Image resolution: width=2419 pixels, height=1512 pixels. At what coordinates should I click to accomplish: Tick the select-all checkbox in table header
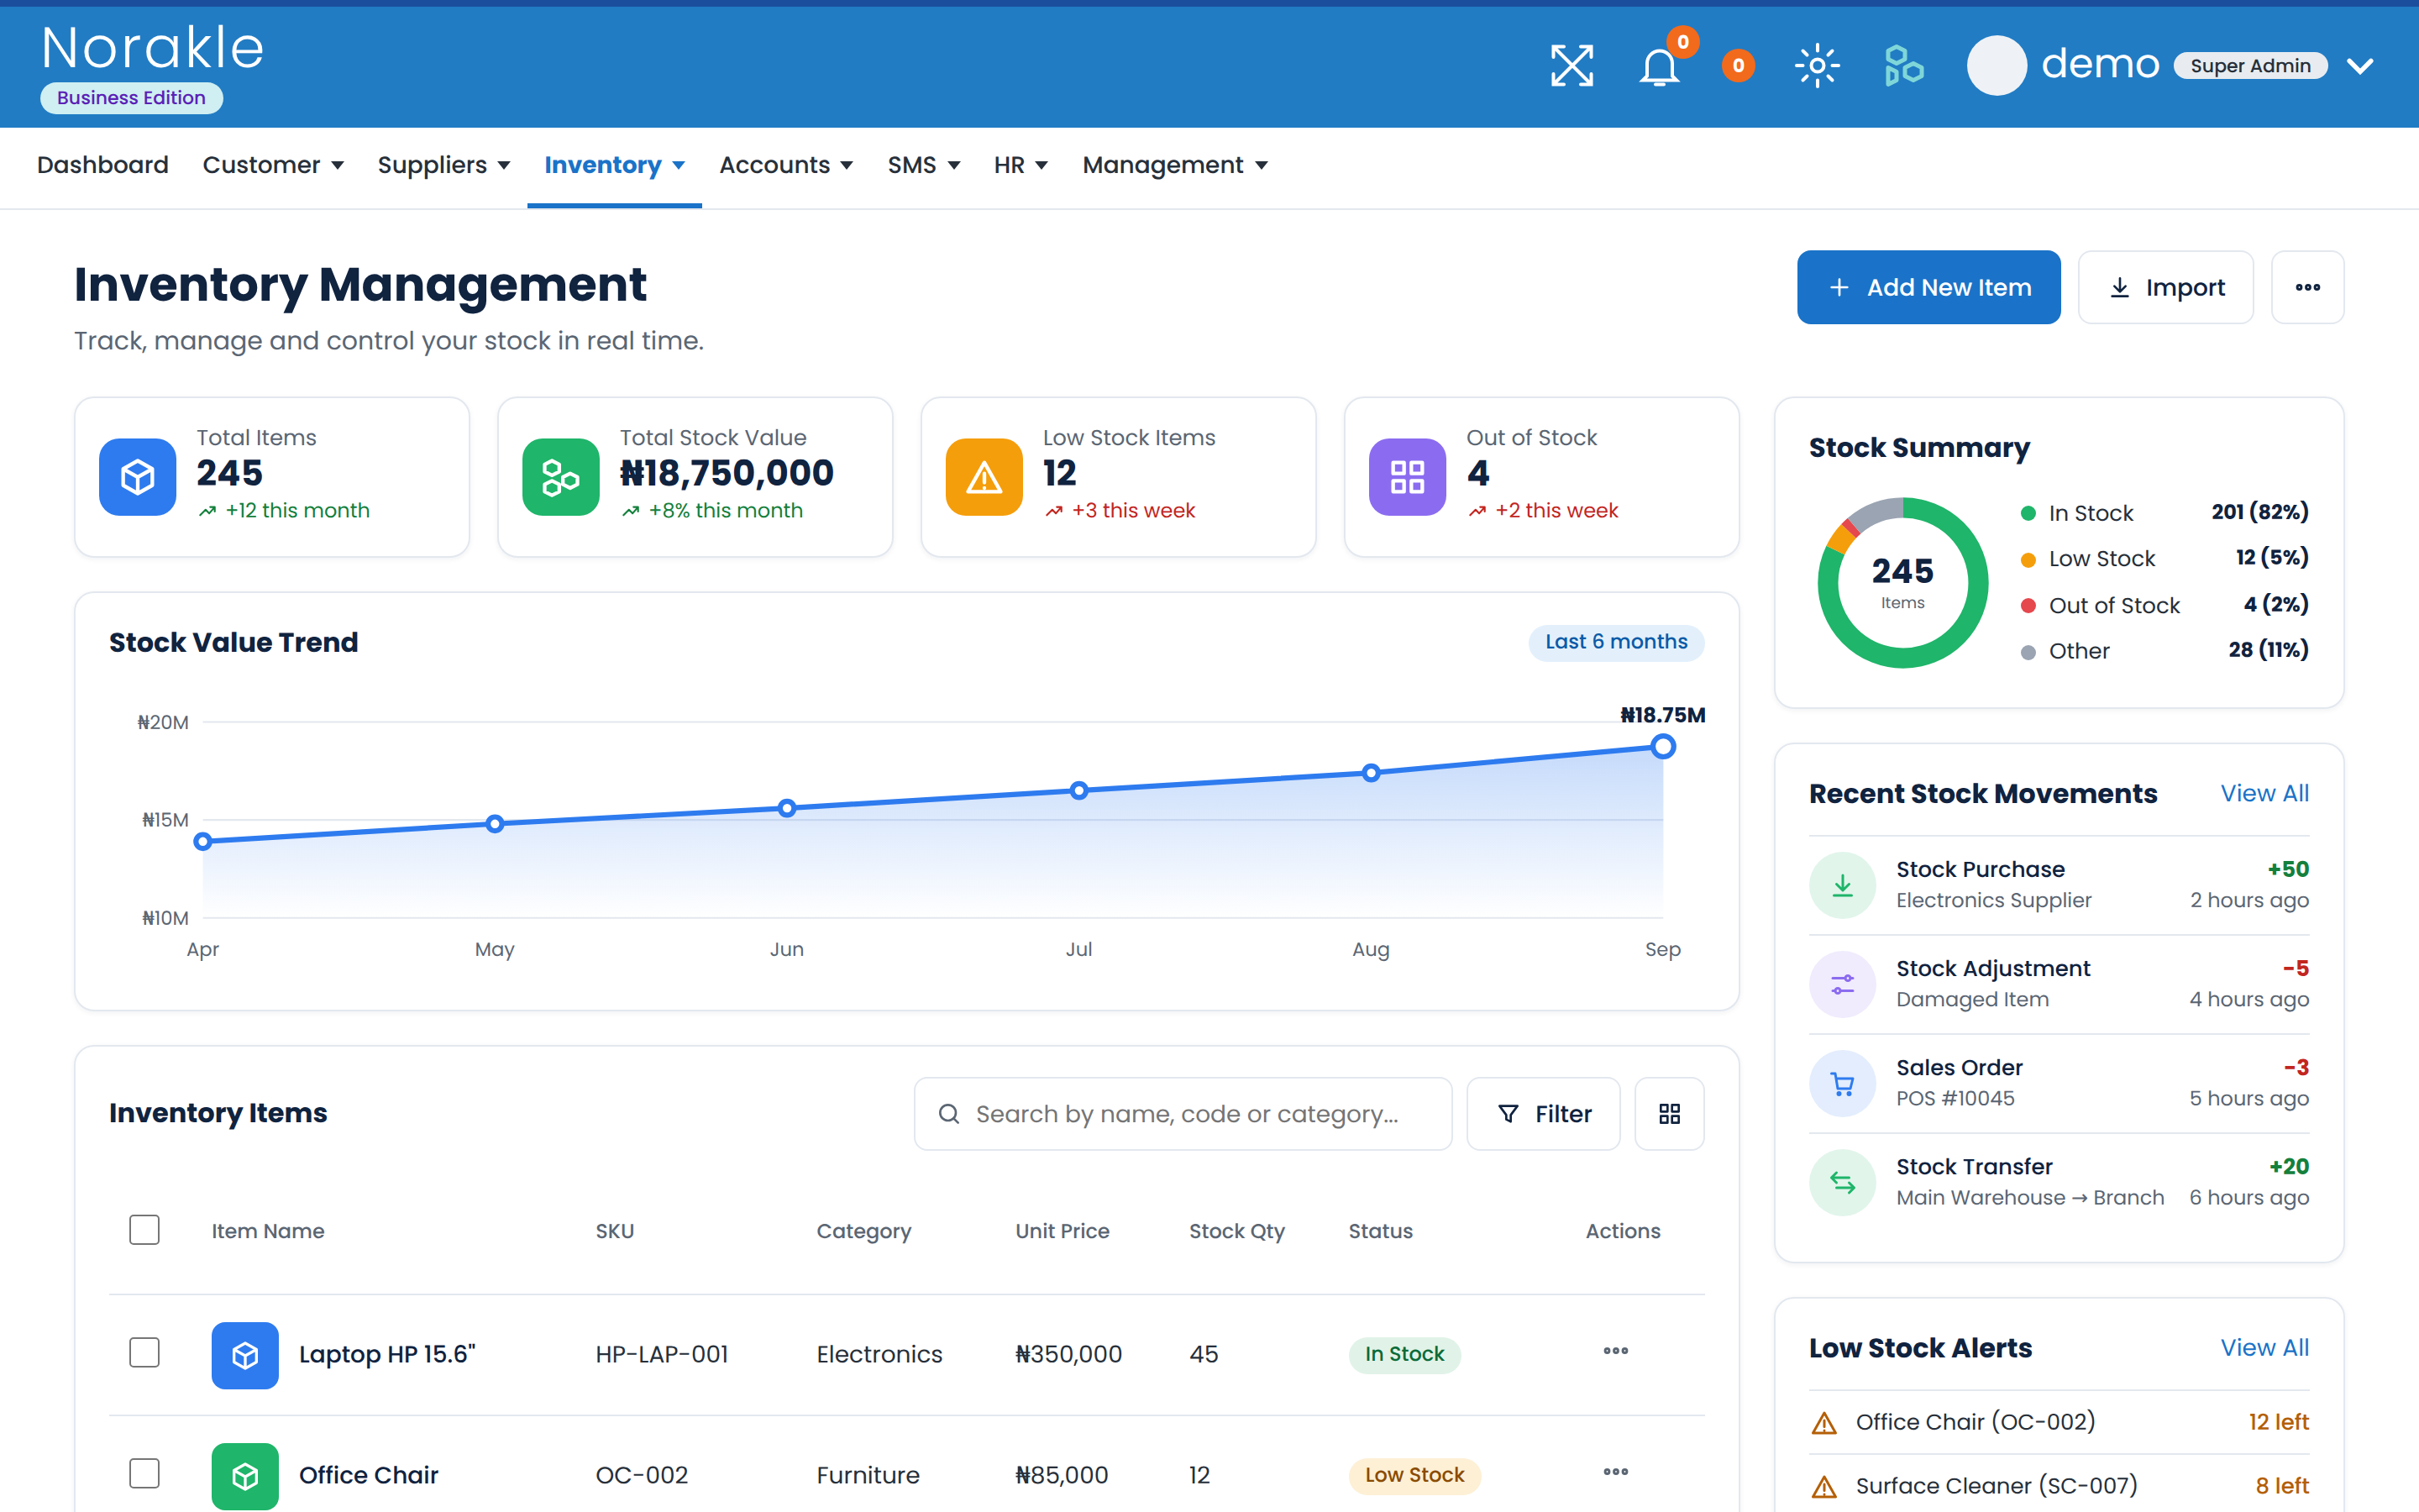(x=144, y=1230)
